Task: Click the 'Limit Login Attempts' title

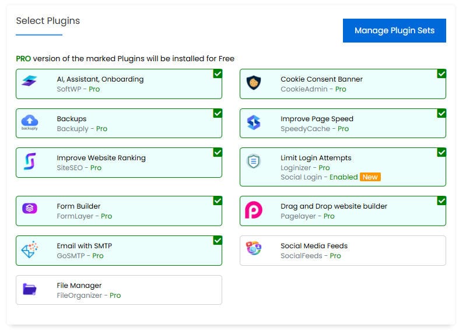Action: [x=316, y=158]
